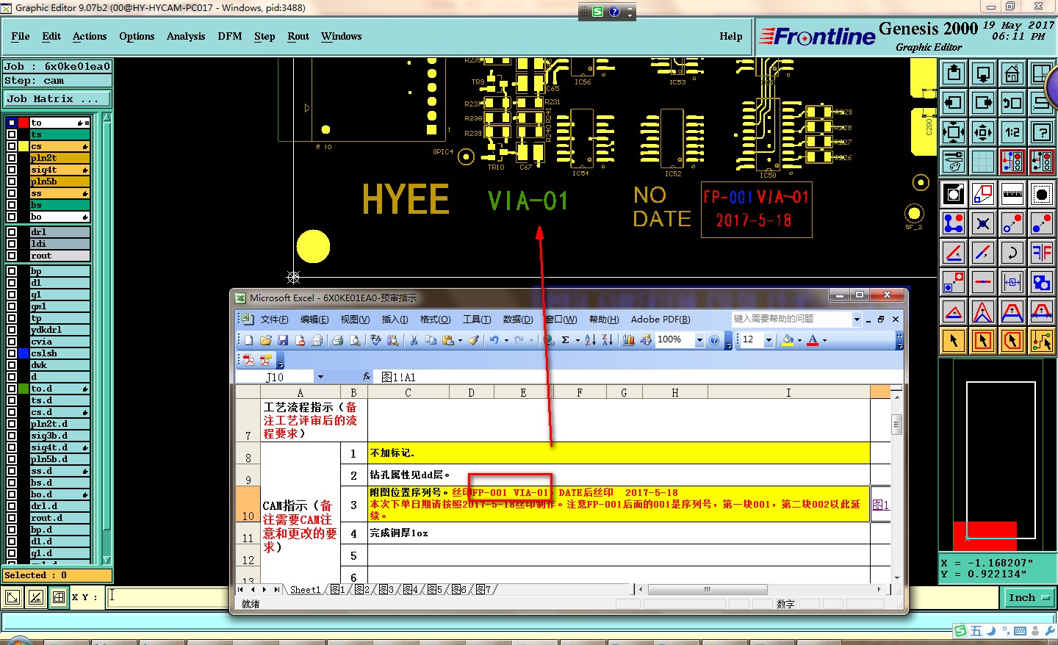Click the ruler measure tool icon
Viewport: 1058px width, 645px height.
[x=1012, y=194]
